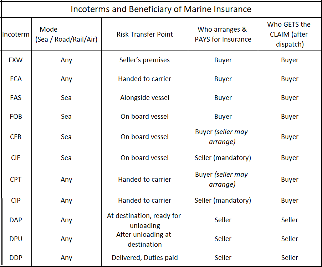Click the table title 'Incoterms and Beneficiary of Marine Insurance'
This screenshot has width=322, height=267.
(x=161, y=9)
